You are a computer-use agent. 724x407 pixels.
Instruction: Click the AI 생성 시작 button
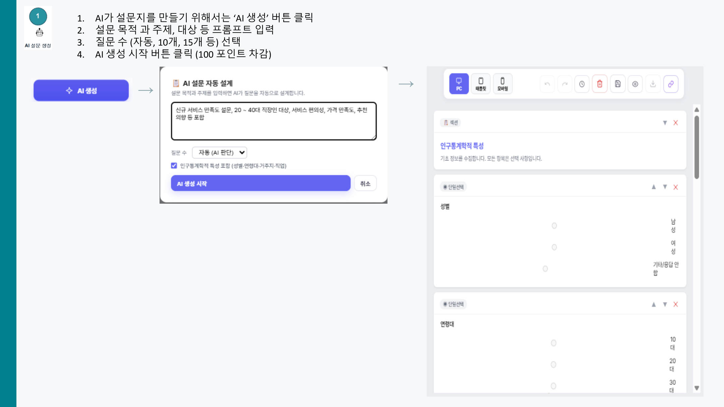point(260,184)
